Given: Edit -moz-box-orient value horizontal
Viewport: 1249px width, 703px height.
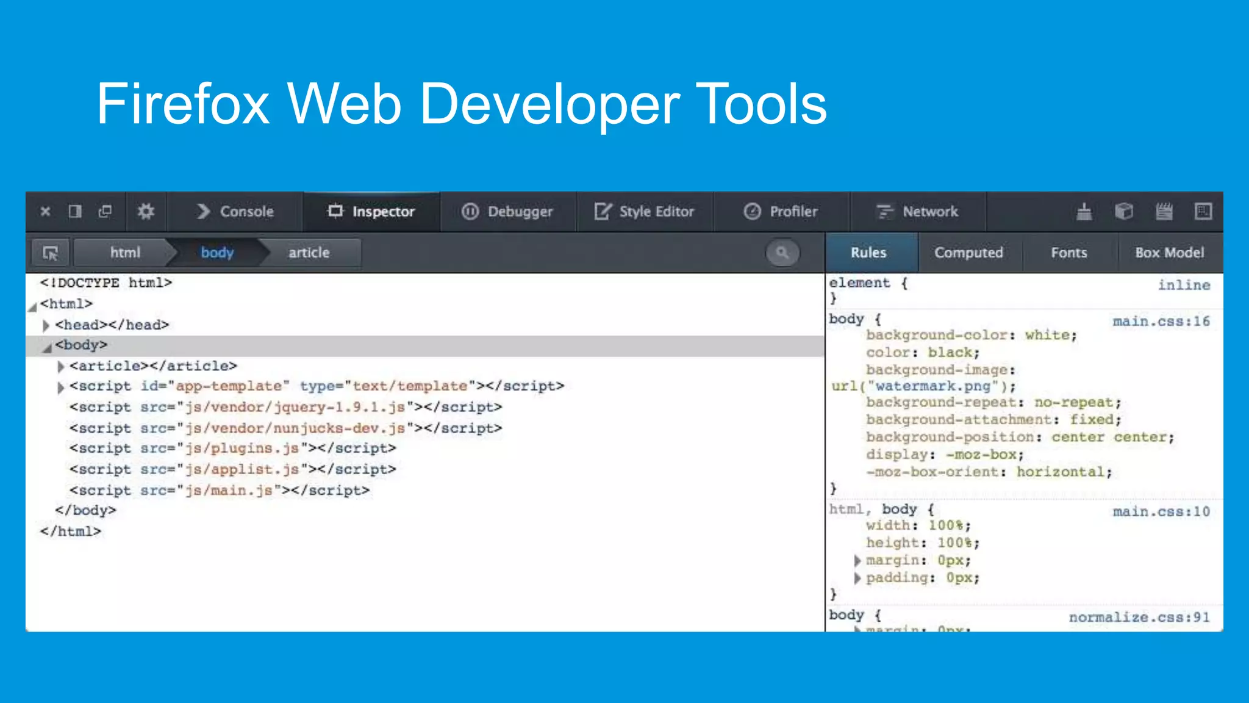Looking at the screenshot, I should [x=1060, y=472].
